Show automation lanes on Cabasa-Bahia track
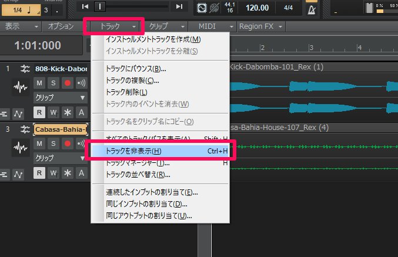The image size is (398, 257). point(18,174)
